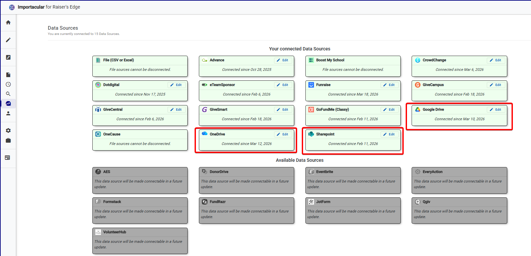
Task: Click the VolunteerHub data source card
Action: (x=140, y=241)
